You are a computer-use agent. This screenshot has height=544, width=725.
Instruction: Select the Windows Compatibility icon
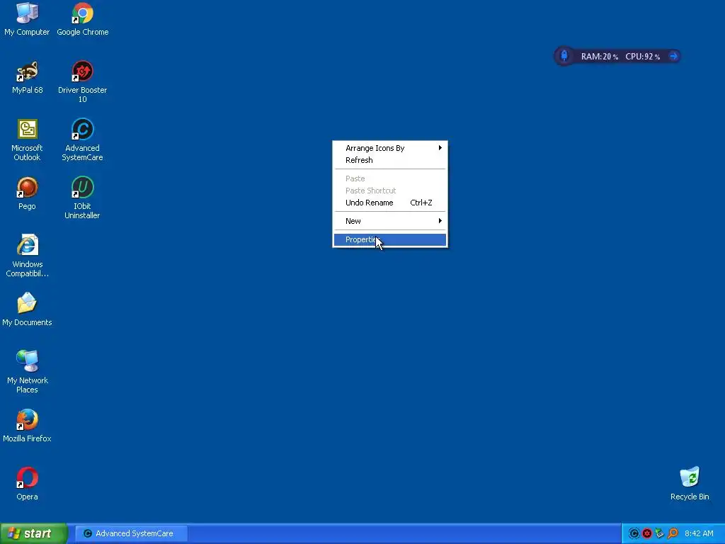(27, 256)
